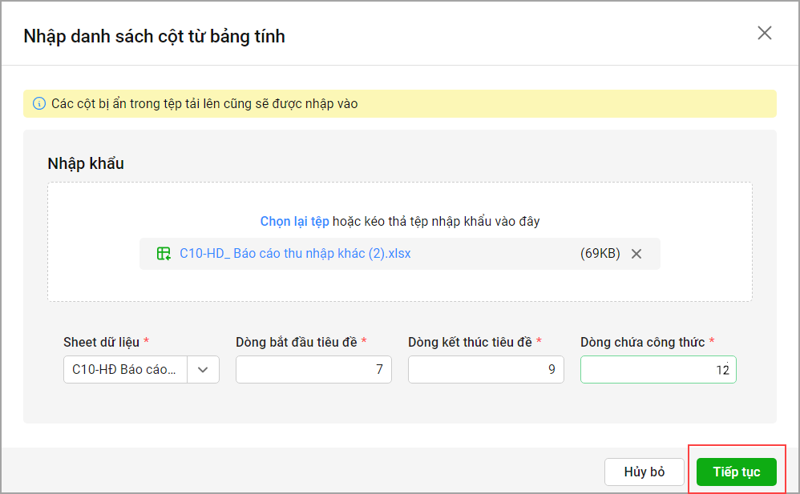This screenshot has height=494, width=800.
Task: Click the dashed file drop zone area
Action: [399, 284]
